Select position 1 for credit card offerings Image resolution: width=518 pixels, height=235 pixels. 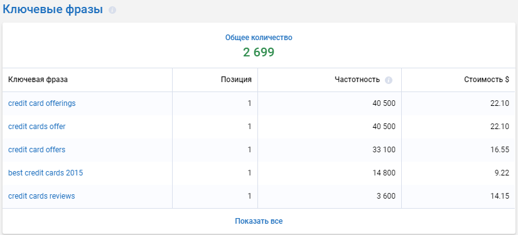249,103
